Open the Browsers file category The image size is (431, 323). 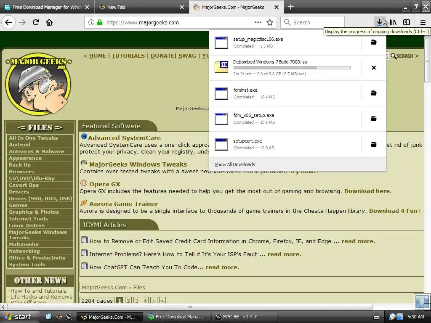[x=21, y=172]
